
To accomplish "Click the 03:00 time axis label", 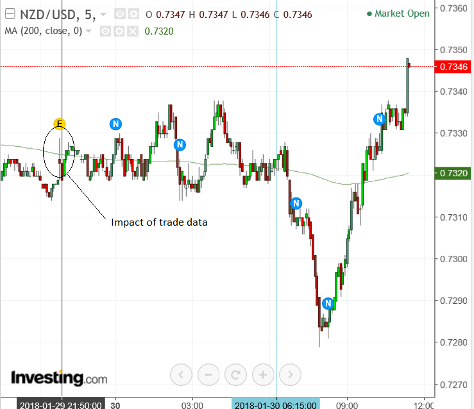I will point(192,405).
